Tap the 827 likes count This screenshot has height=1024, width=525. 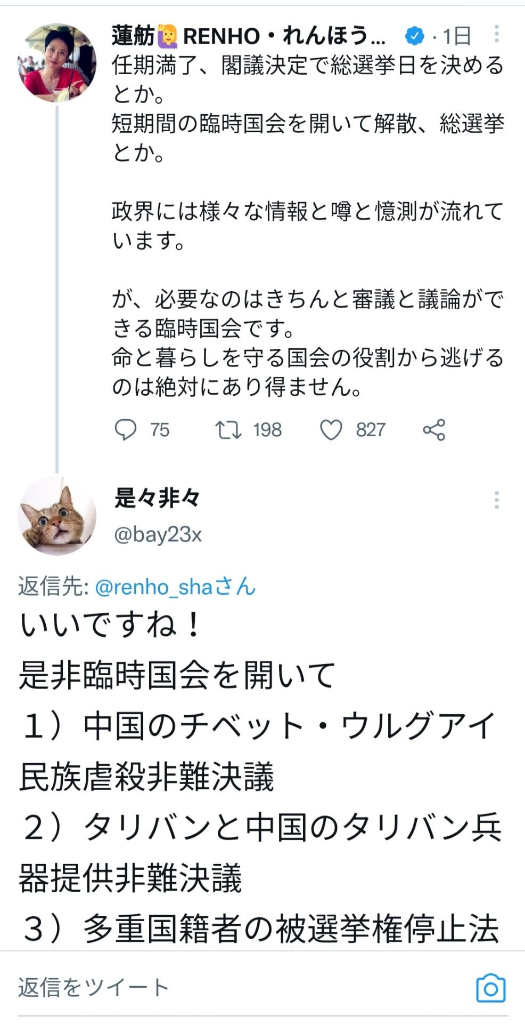371,430
